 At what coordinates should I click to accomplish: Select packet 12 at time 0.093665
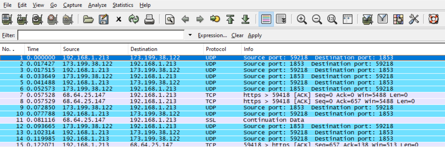223,126
